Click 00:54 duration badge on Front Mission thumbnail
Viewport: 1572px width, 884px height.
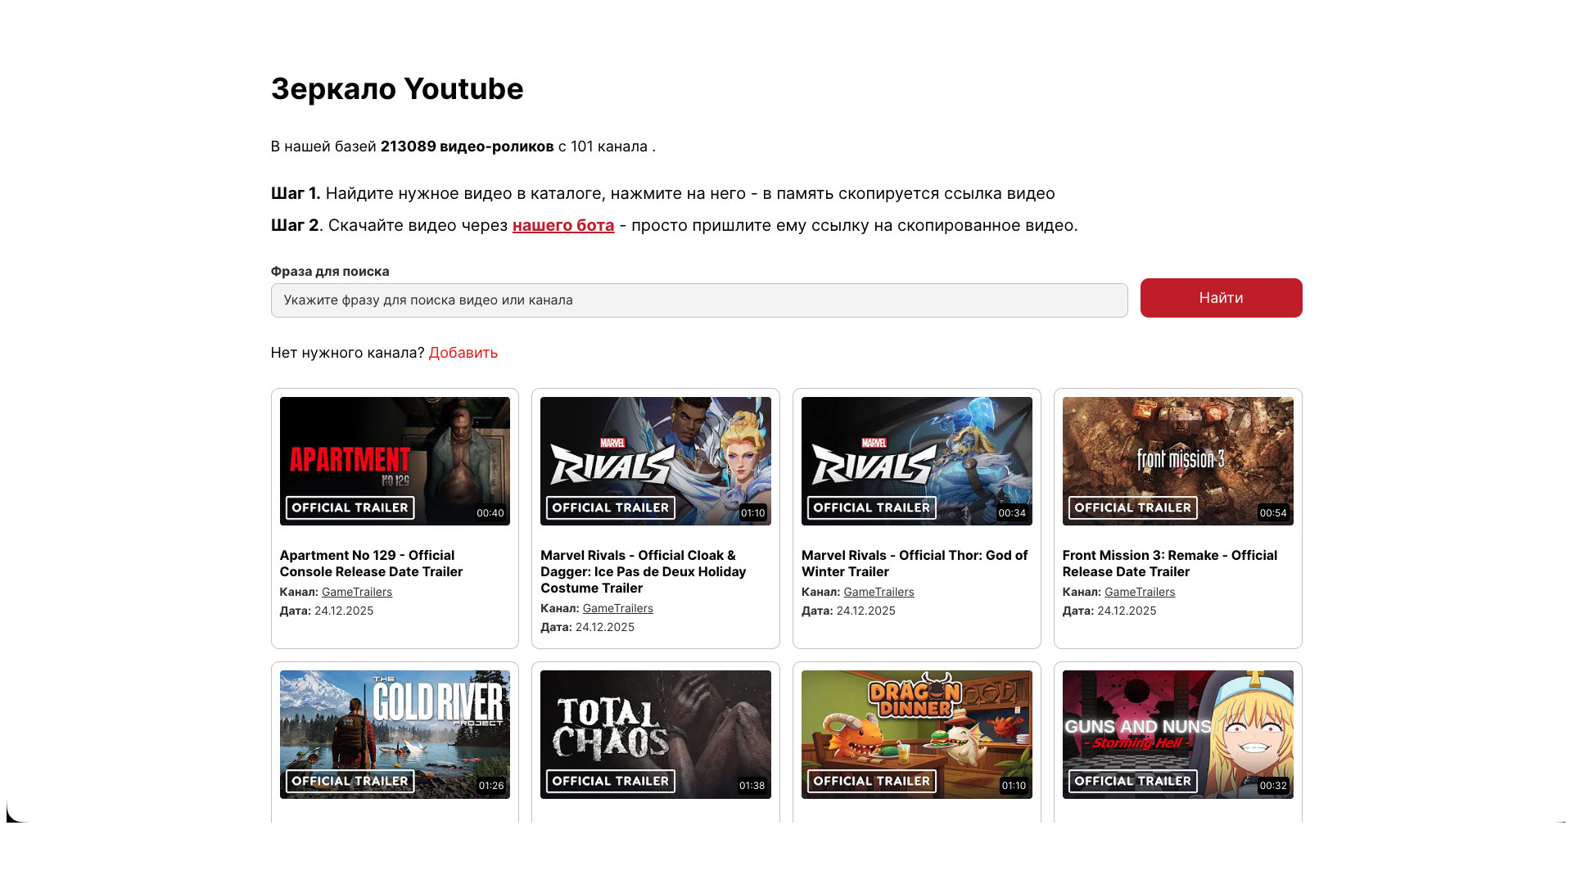coord(1273,513)
